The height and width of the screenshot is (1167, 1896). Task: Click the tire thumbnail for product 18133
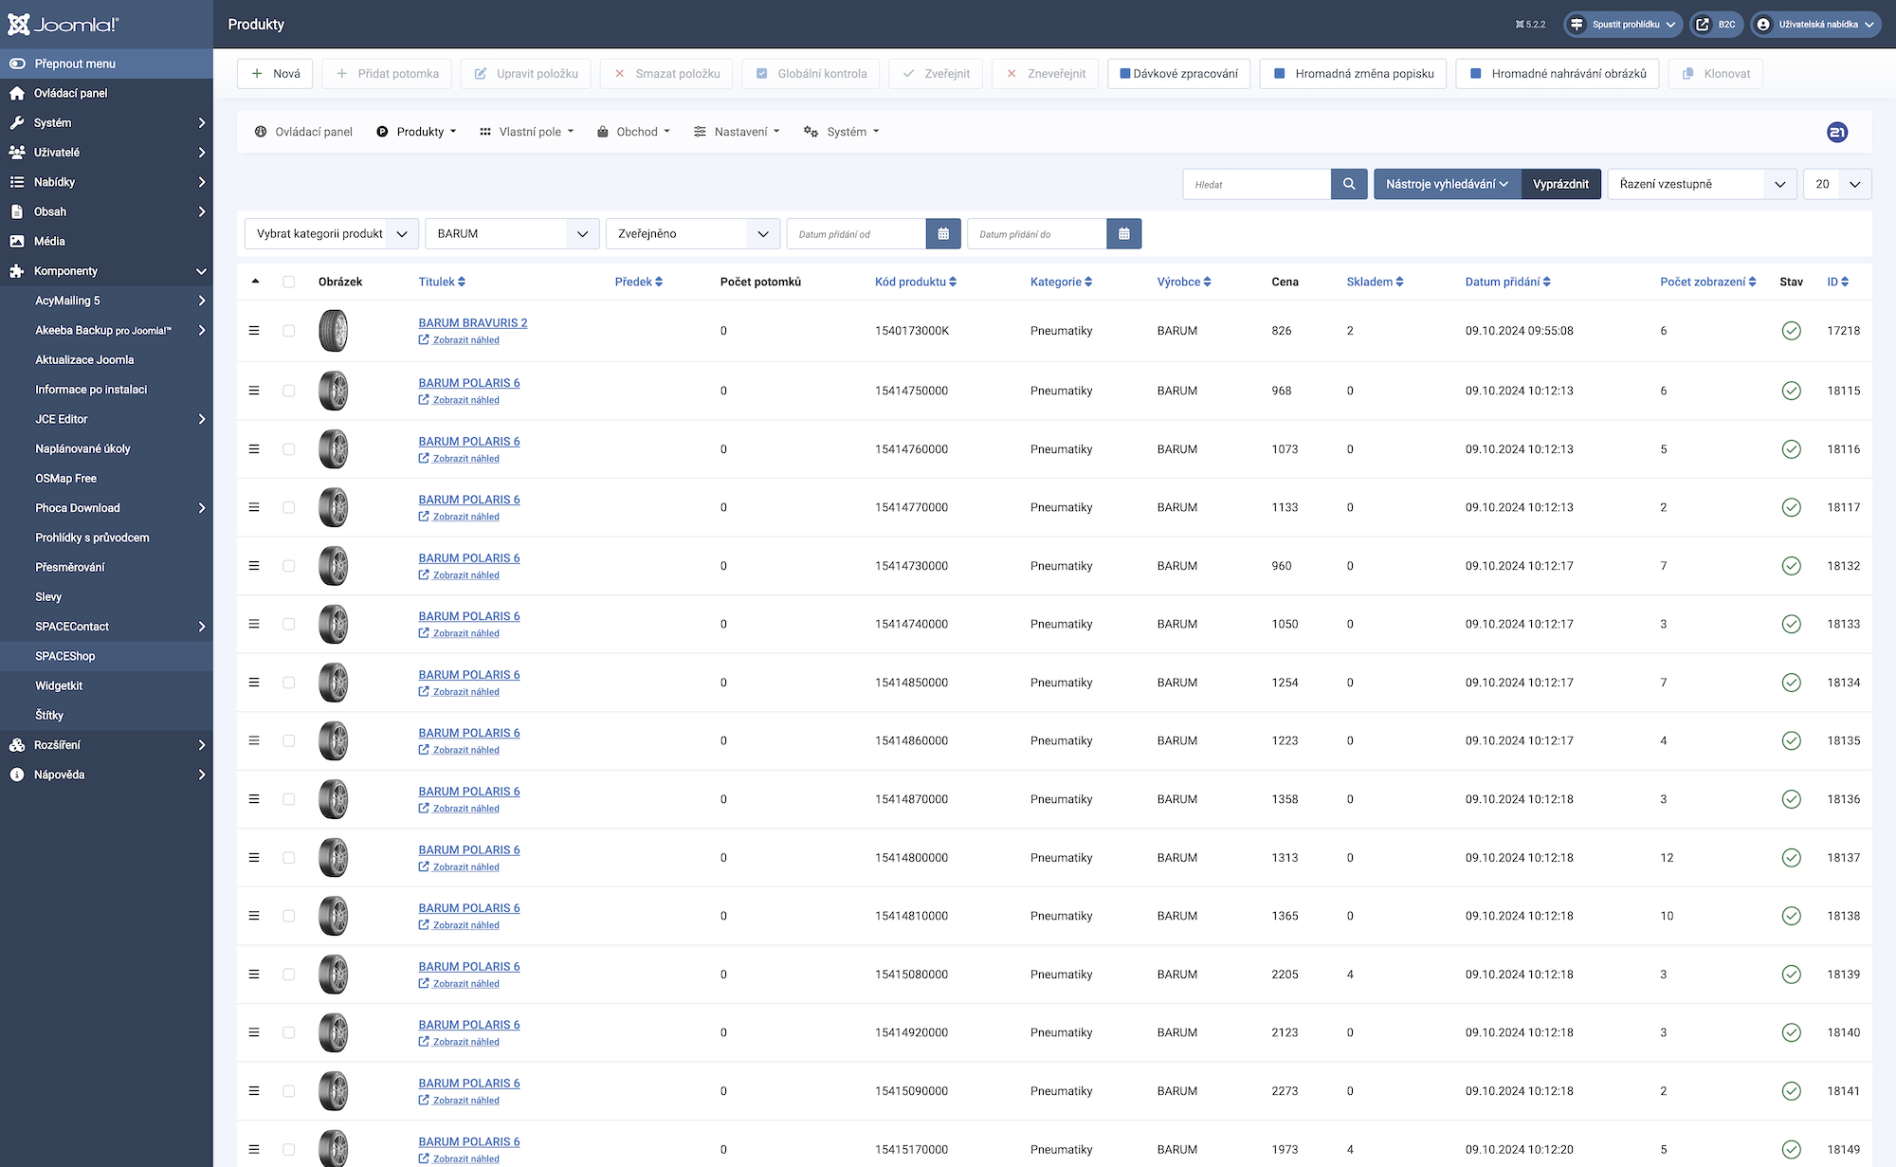pos(334,624)
